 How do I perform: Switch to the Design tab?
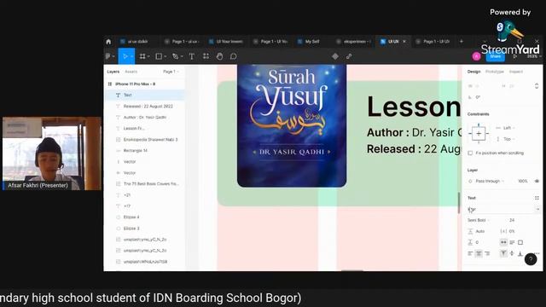point(473,72)
